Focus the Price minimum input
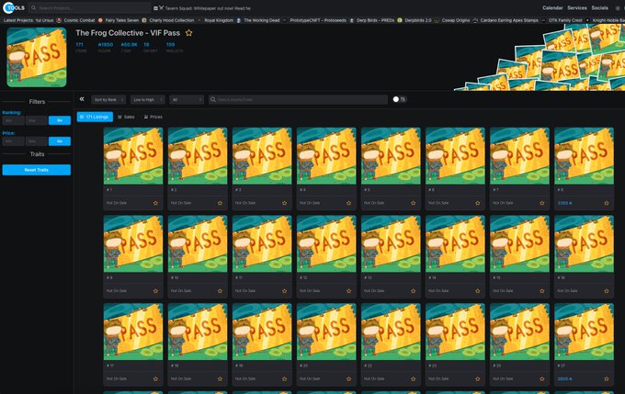The image size is (625, 394). (x=13, y=141)
